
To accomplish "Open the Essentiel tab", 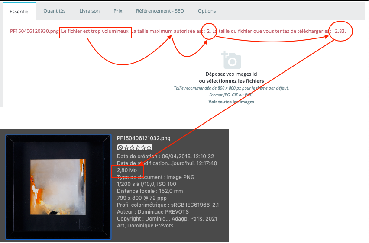I will 19,12.
